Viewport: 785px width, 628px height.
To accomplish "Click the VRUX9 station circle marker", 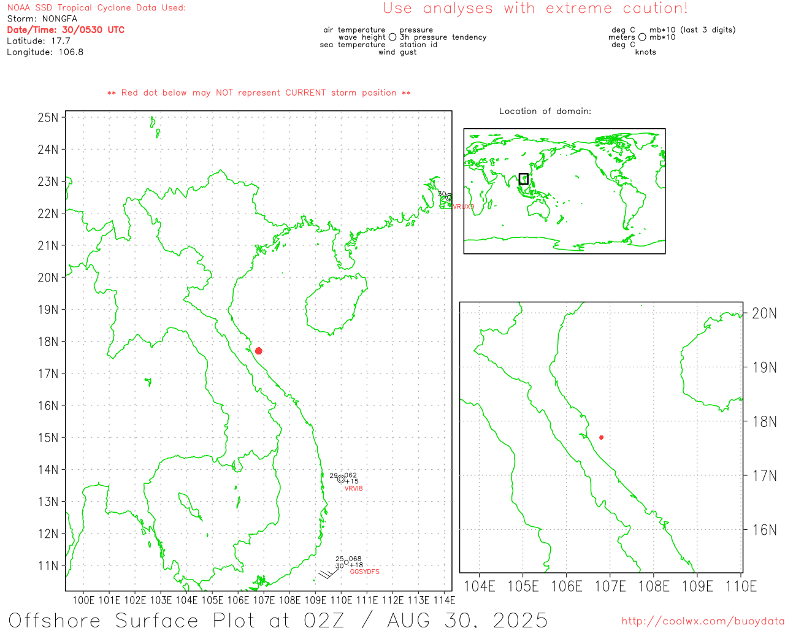I will [449, 197].
